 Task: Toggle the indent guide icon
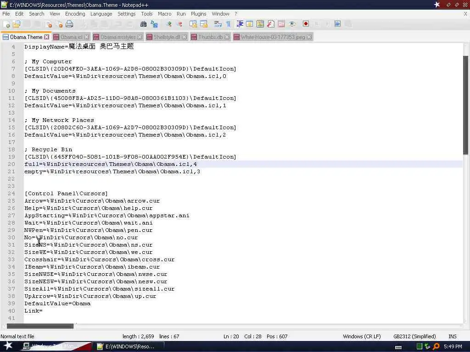pos(240,24)
